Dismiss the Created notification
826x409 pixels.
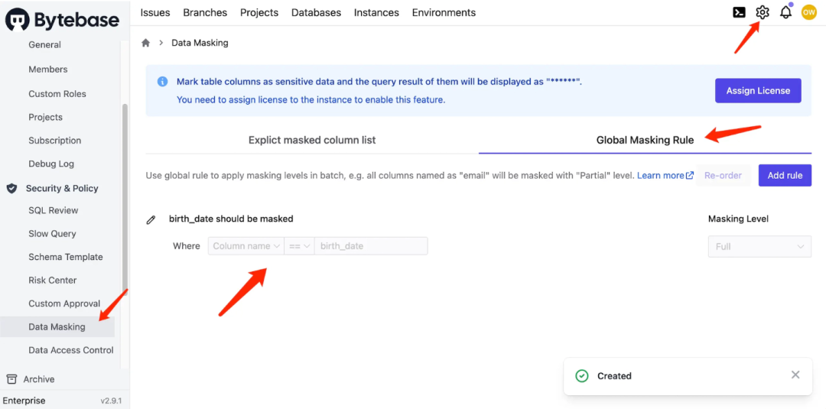(x=795, y=375)
